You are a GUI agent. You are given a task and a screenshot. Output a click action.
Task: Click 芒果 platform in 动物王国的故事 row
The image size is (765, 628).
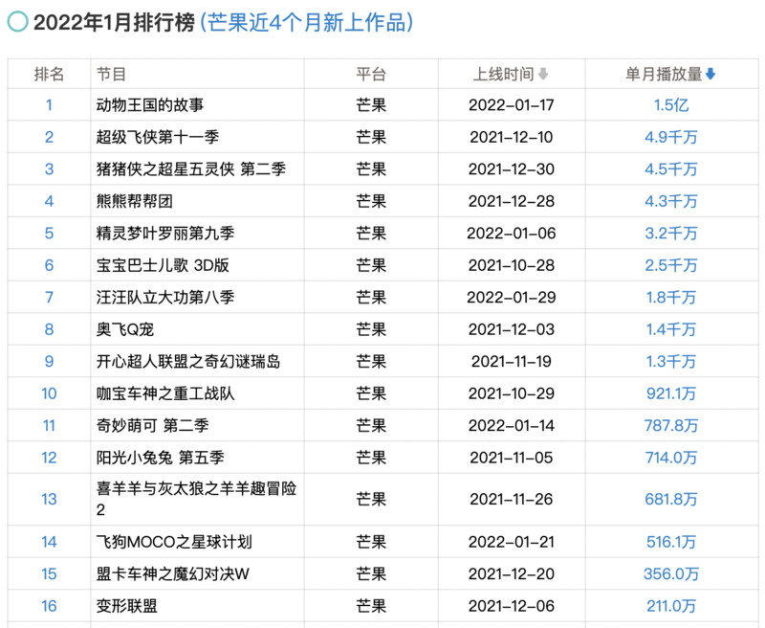[x=371, y=105]
